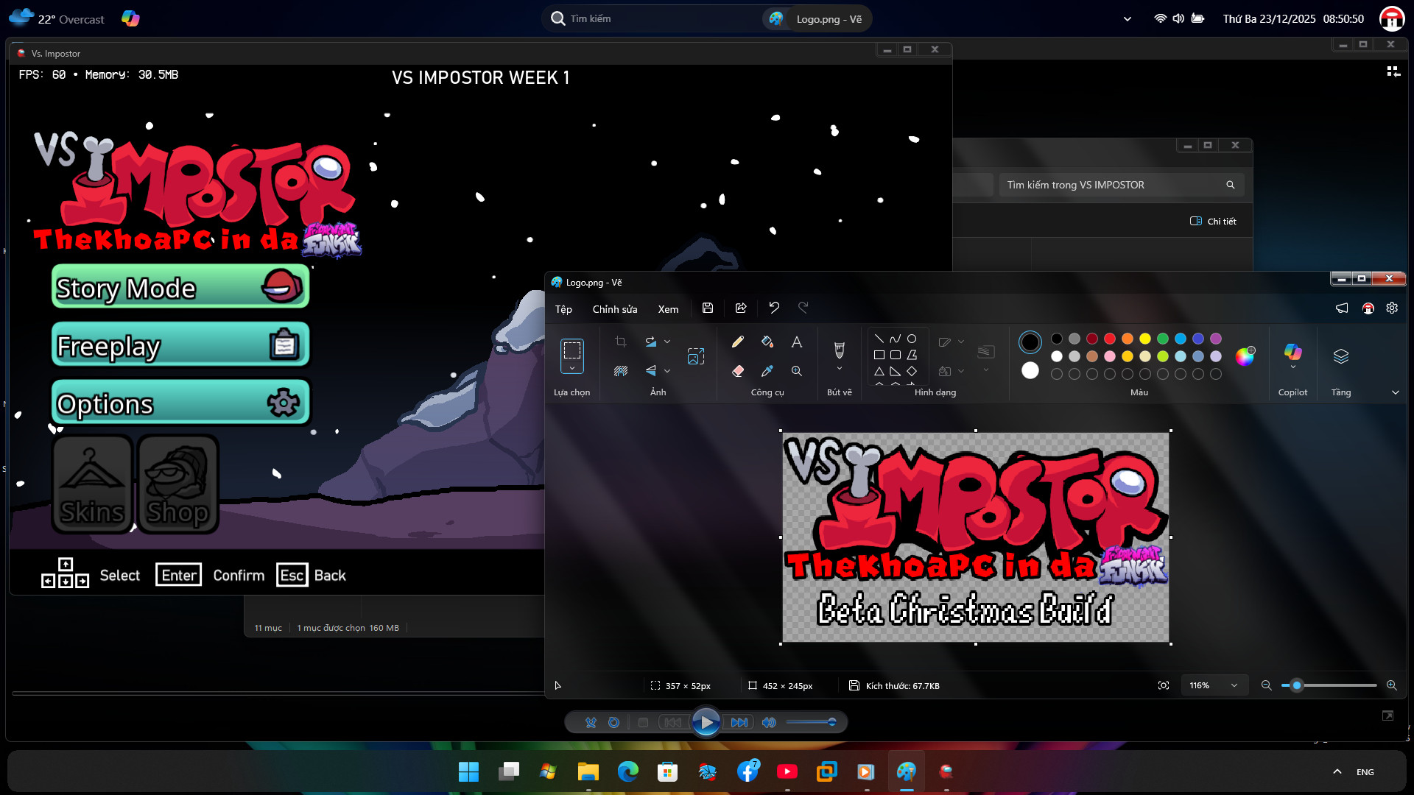Select the yellow color swatch
Image resolution: width=1414 pixels, height=795 pixels.
pyautogui.click(x=1145, y=339)
